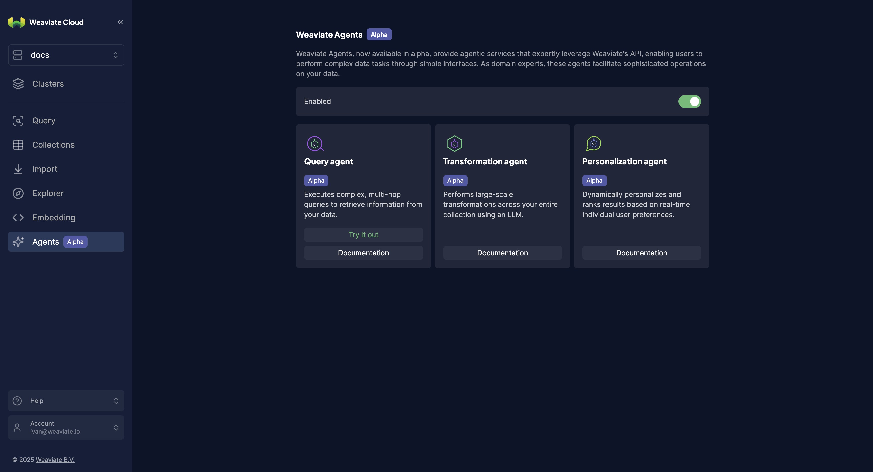Click the Query agent card title
This screenshot has height=472, width=873.
[328, 162]
